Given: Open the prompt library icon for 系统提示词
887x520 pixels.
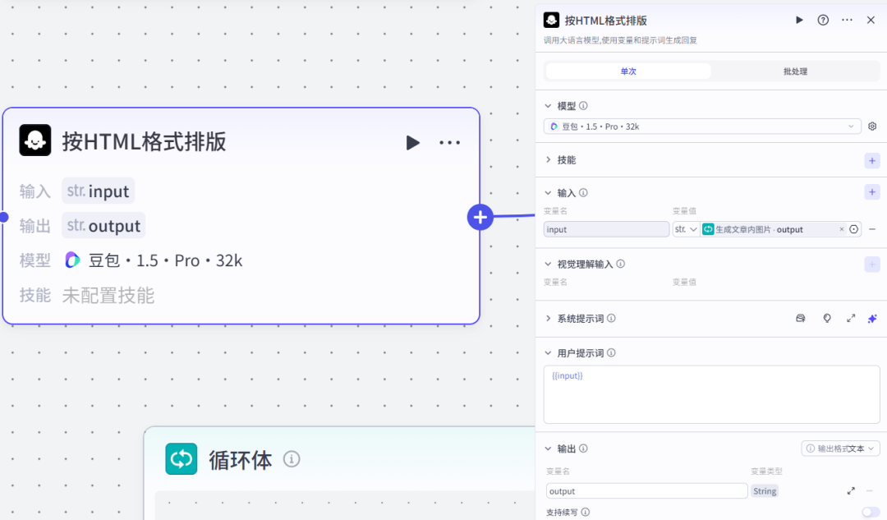Looking at the screenshot, I should pos(801,319).
